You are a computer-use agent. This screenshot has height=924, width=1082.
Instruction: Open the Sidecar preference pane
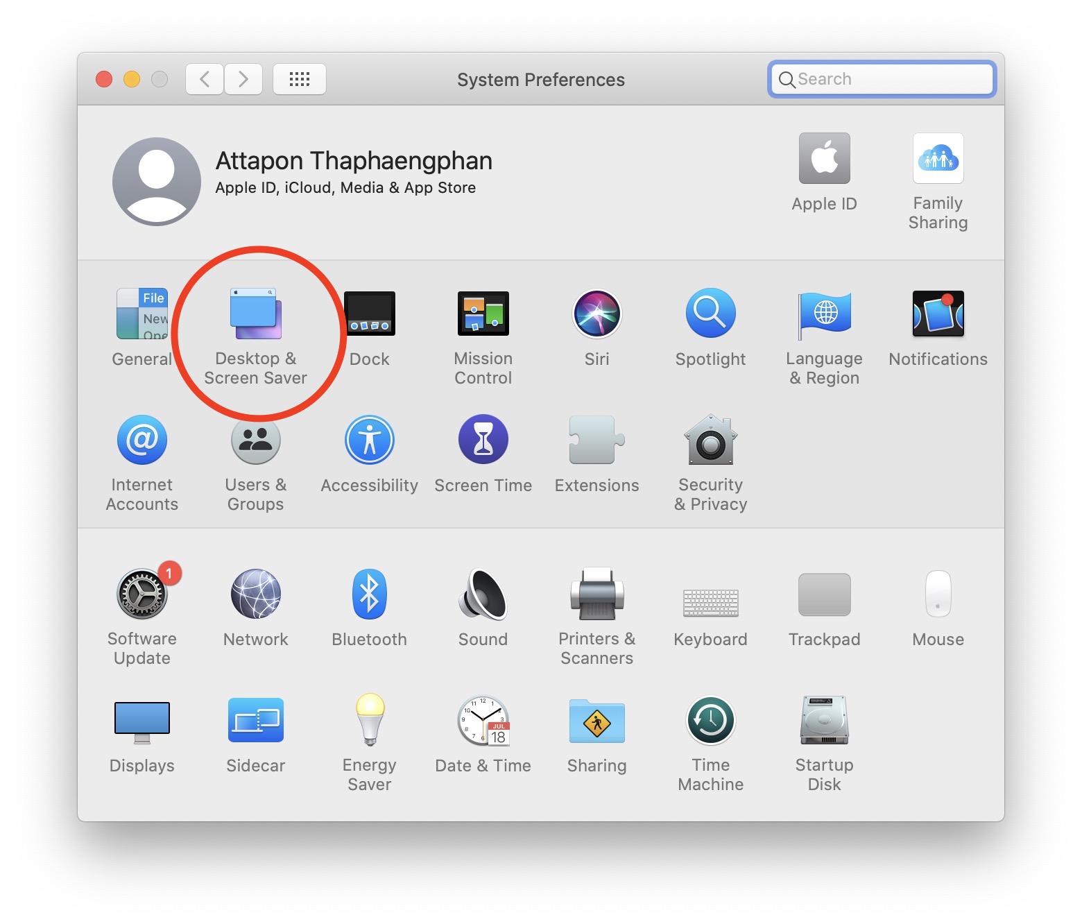[255, 721]
